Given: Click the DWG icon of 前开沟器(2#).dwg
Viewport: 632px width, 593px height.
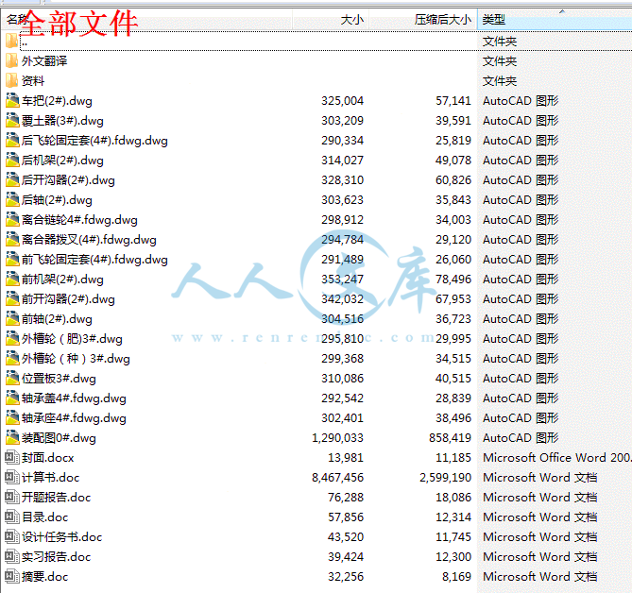Looking at the screenshot, I should click(12, 299).
